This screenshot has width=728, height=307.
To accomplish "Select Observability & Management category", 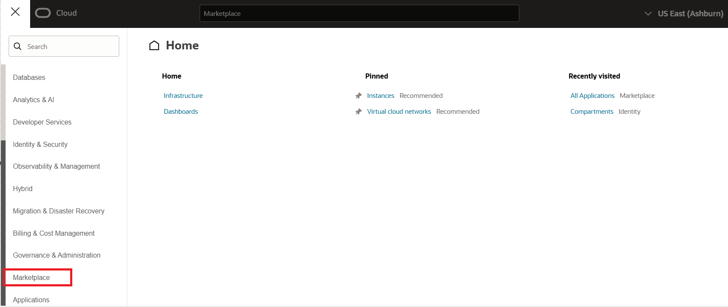I will pos(56,167).
